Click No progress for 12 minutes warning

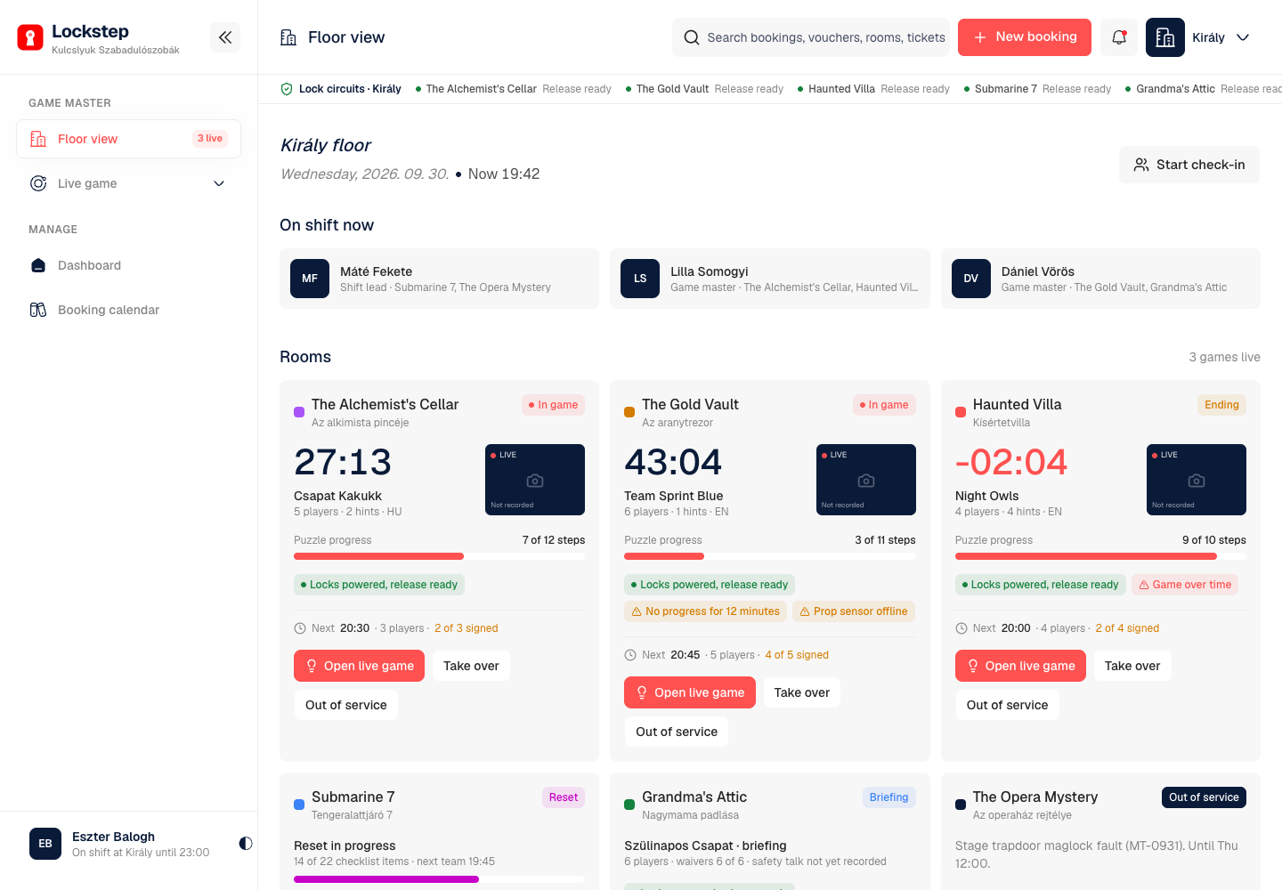point(705,611)
